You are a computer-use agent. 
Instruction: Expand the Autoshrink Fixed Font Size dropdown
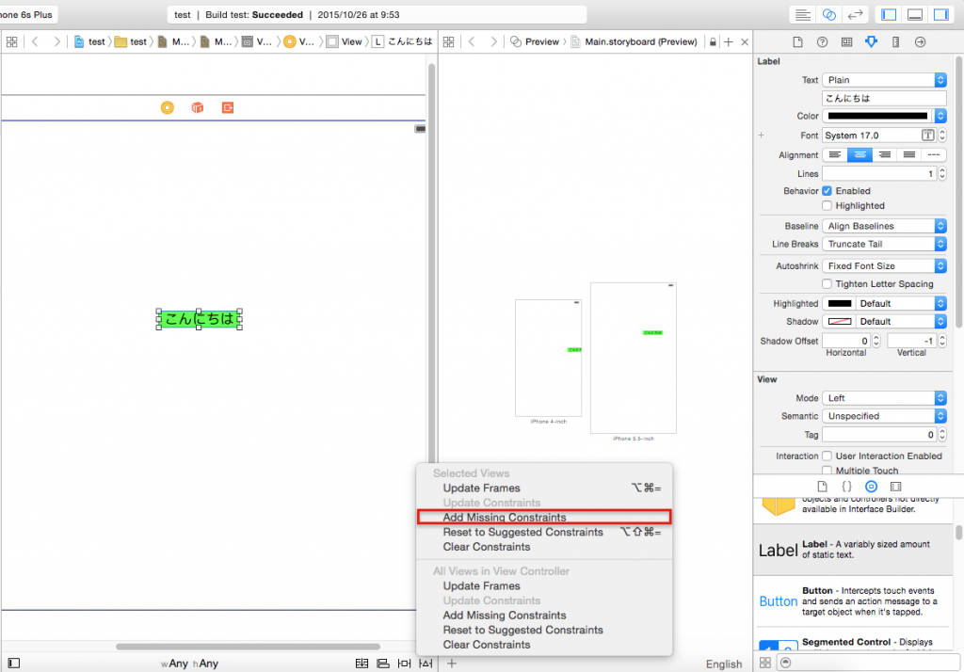(x=884, y=266)
